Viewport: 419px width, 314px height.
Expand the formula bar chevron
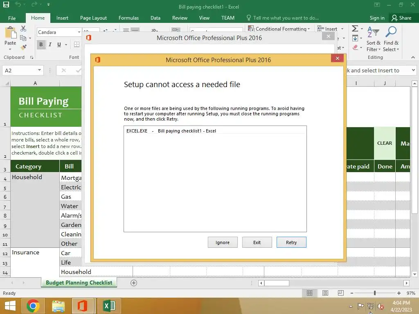tap(413, 70)
